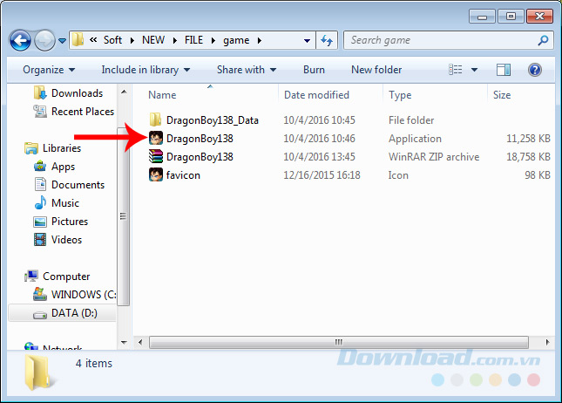Sort by Size column header

pyautogui.click(x=502, y=95)
